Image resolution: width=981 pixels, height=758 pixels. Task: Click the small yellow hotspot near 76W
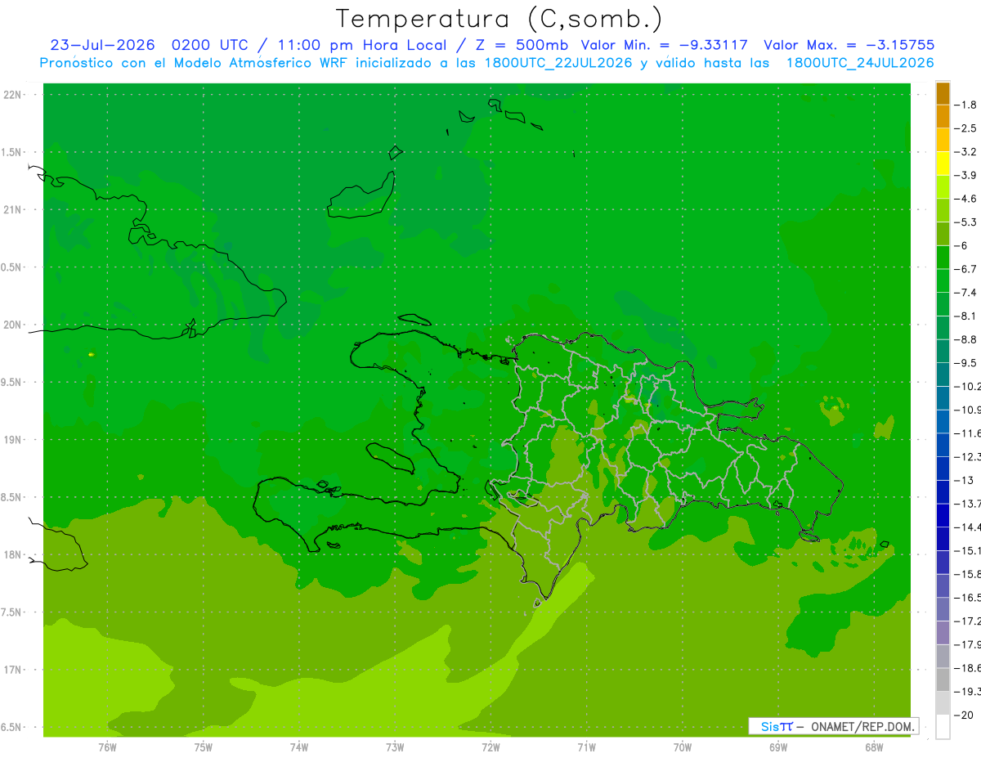click(x=91, y=354)
